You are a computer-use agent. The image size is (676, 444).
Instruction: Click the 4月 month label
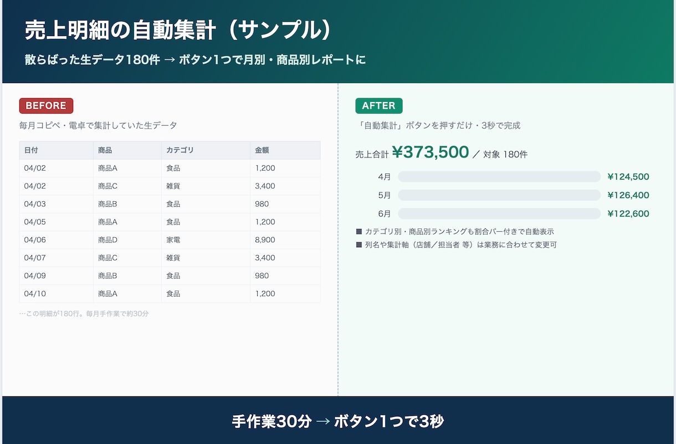point(385,177)
